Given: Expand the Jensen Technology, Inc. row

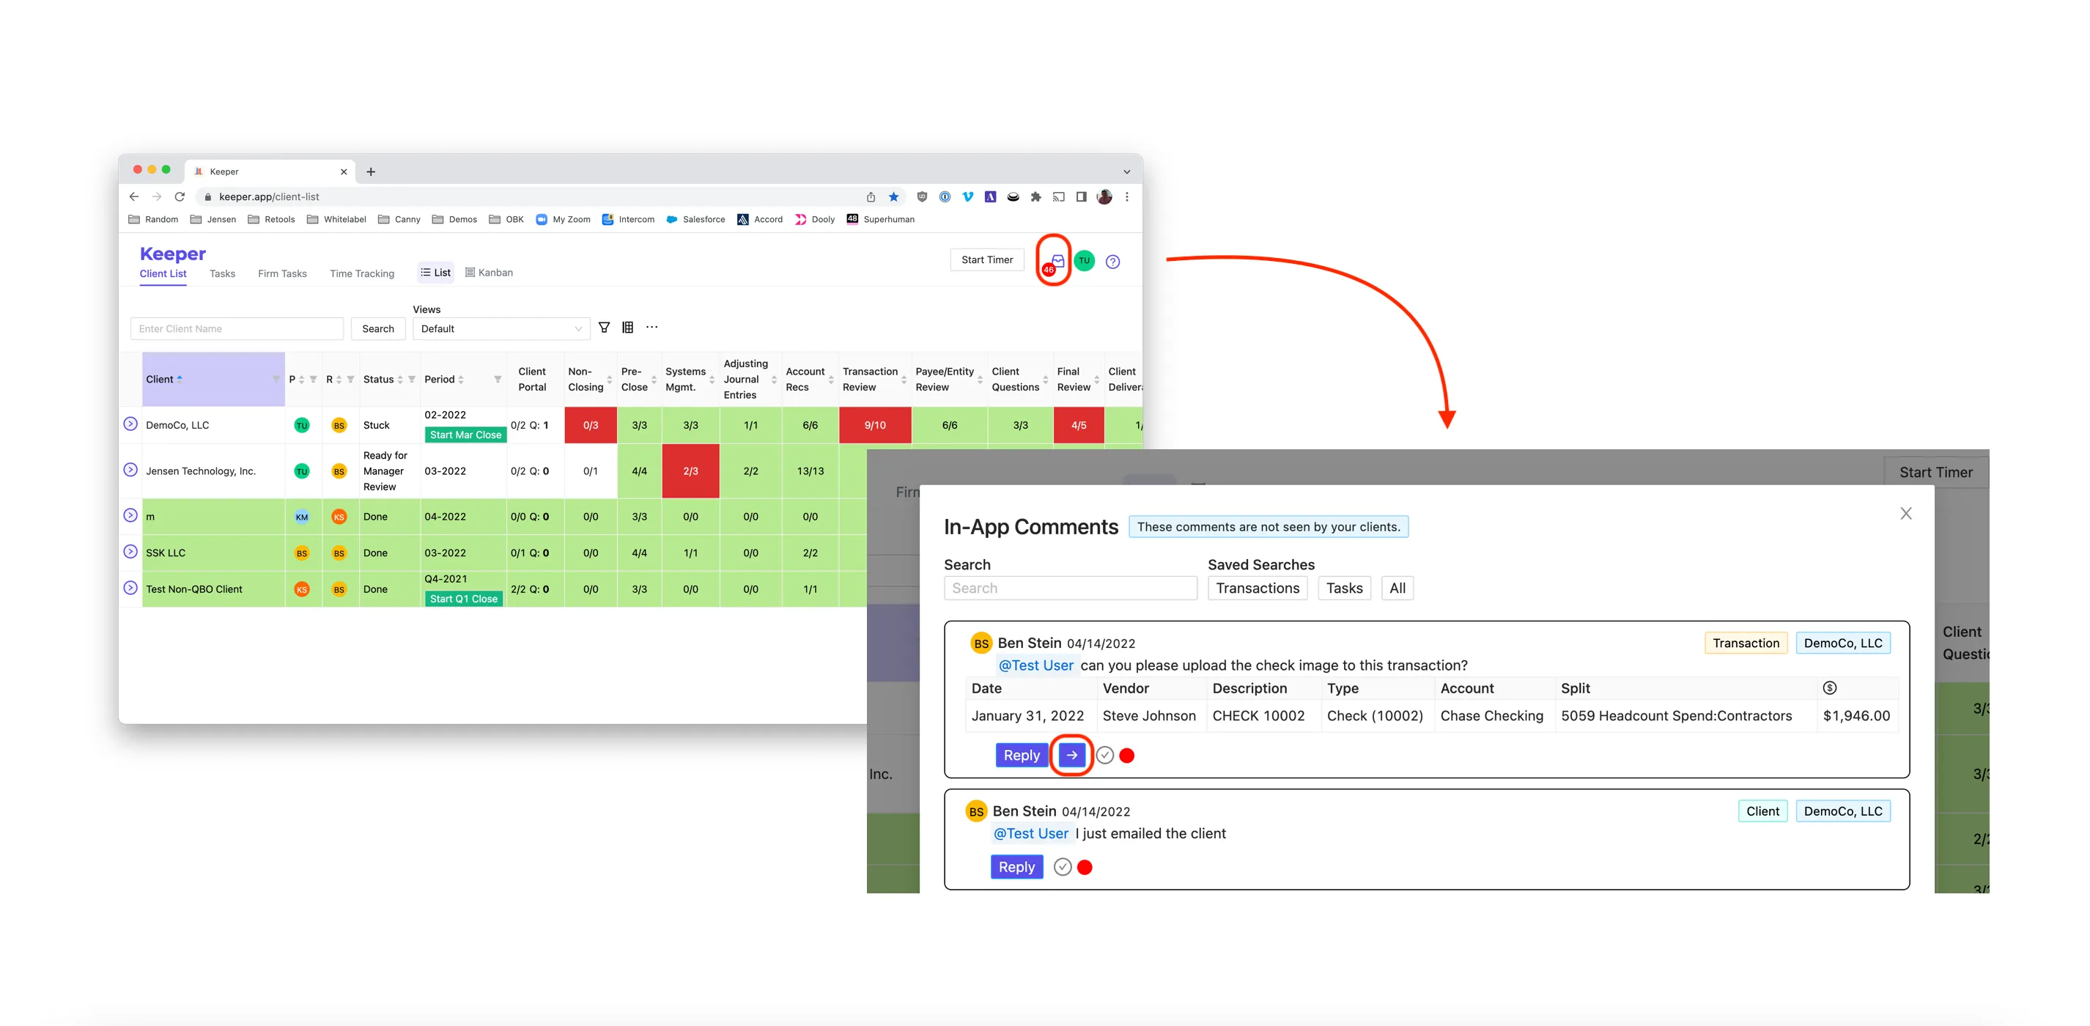Looking at the screenshot, I should coord(130,470).
